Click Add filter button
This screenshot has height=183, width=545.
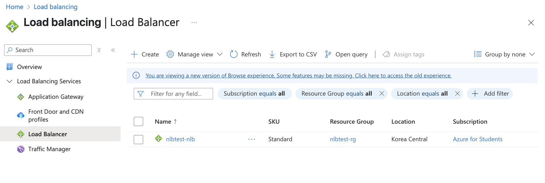(x=490, y=94)
